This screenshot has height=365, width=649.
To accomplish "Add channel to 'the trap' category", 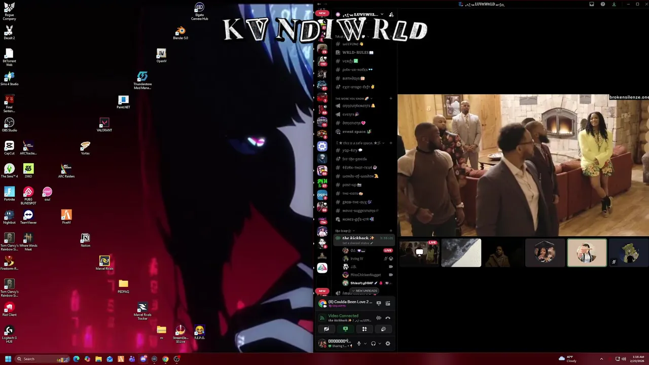I will pyautogui.click(x=390, y=231).
